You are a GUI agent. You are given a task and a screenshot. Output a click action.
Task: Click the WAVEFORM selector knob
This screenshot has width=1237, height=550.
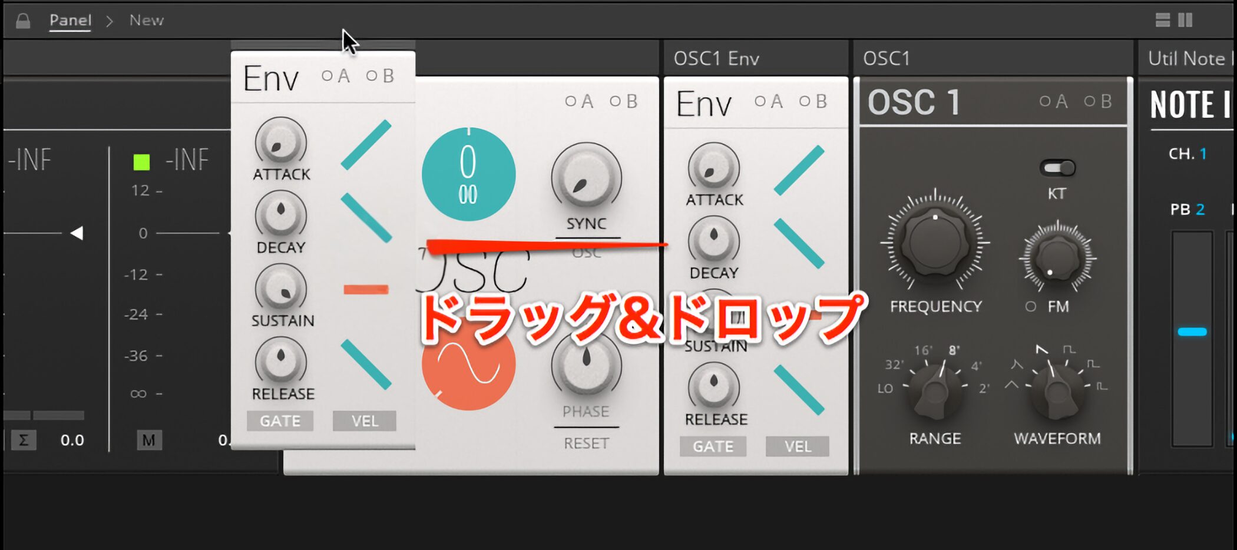1057,391
